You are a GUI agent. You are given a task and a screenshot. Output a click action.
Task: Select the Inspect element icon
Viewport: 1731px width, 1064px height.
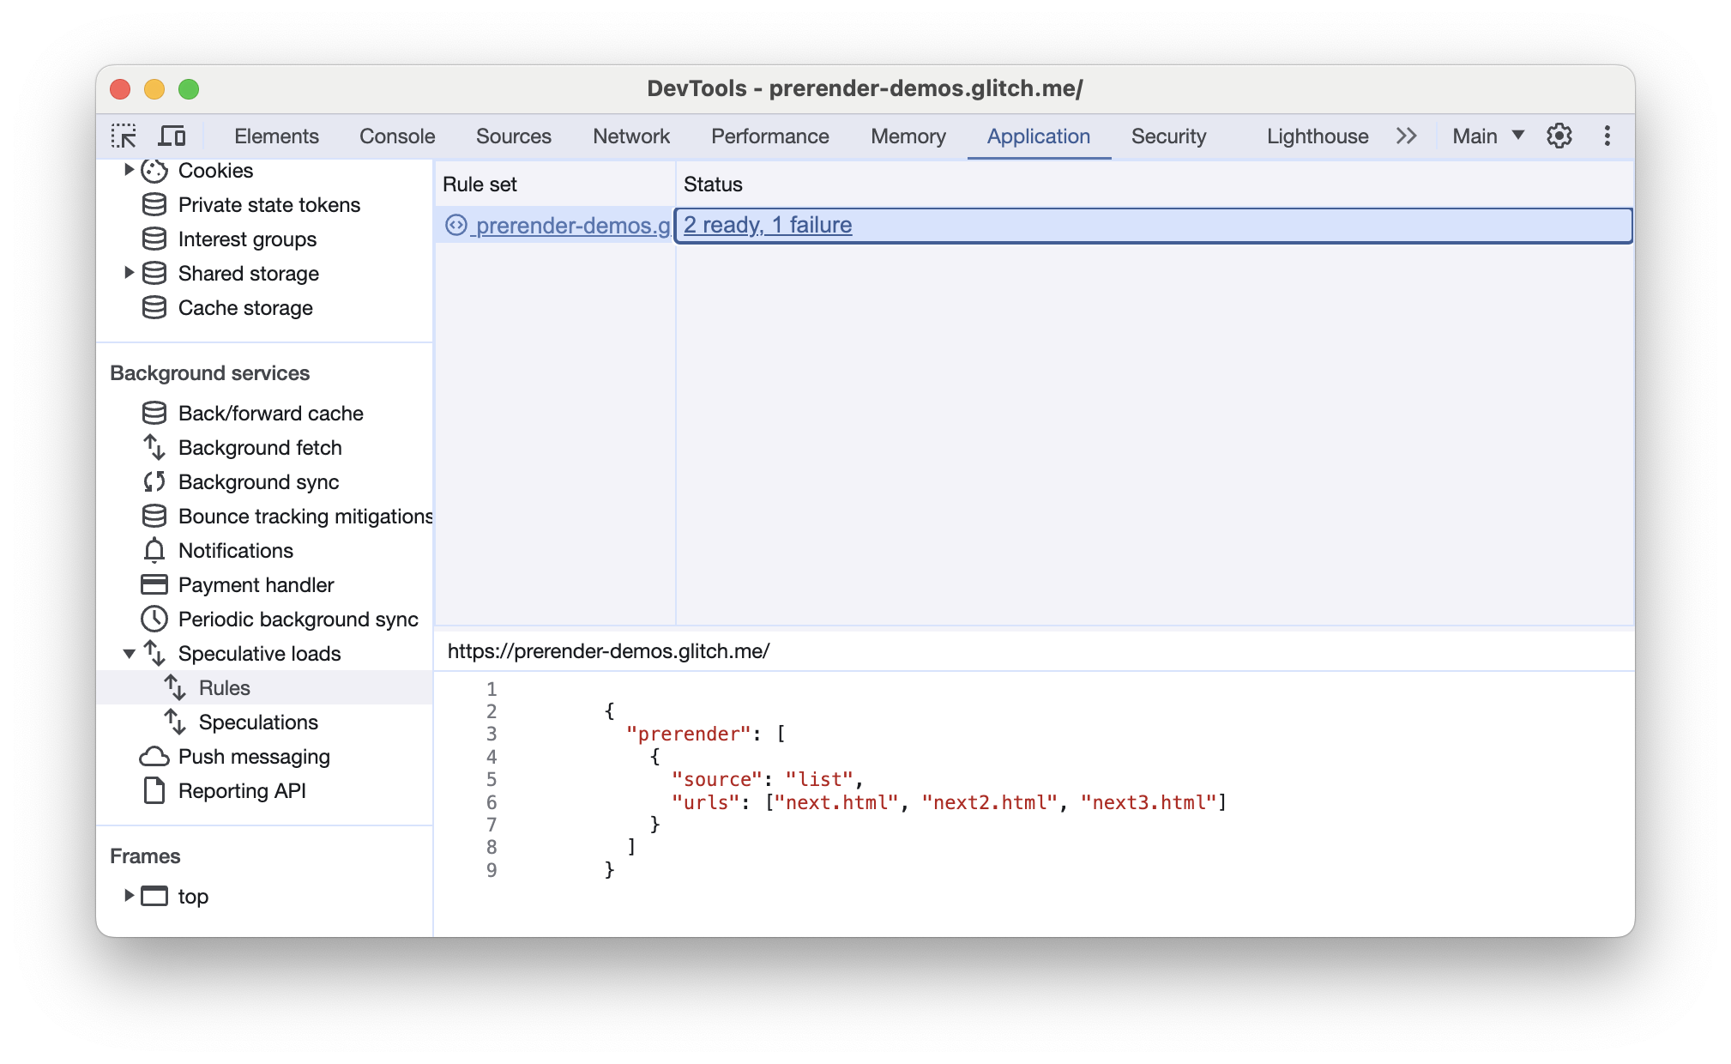click(x=124, y=136)
